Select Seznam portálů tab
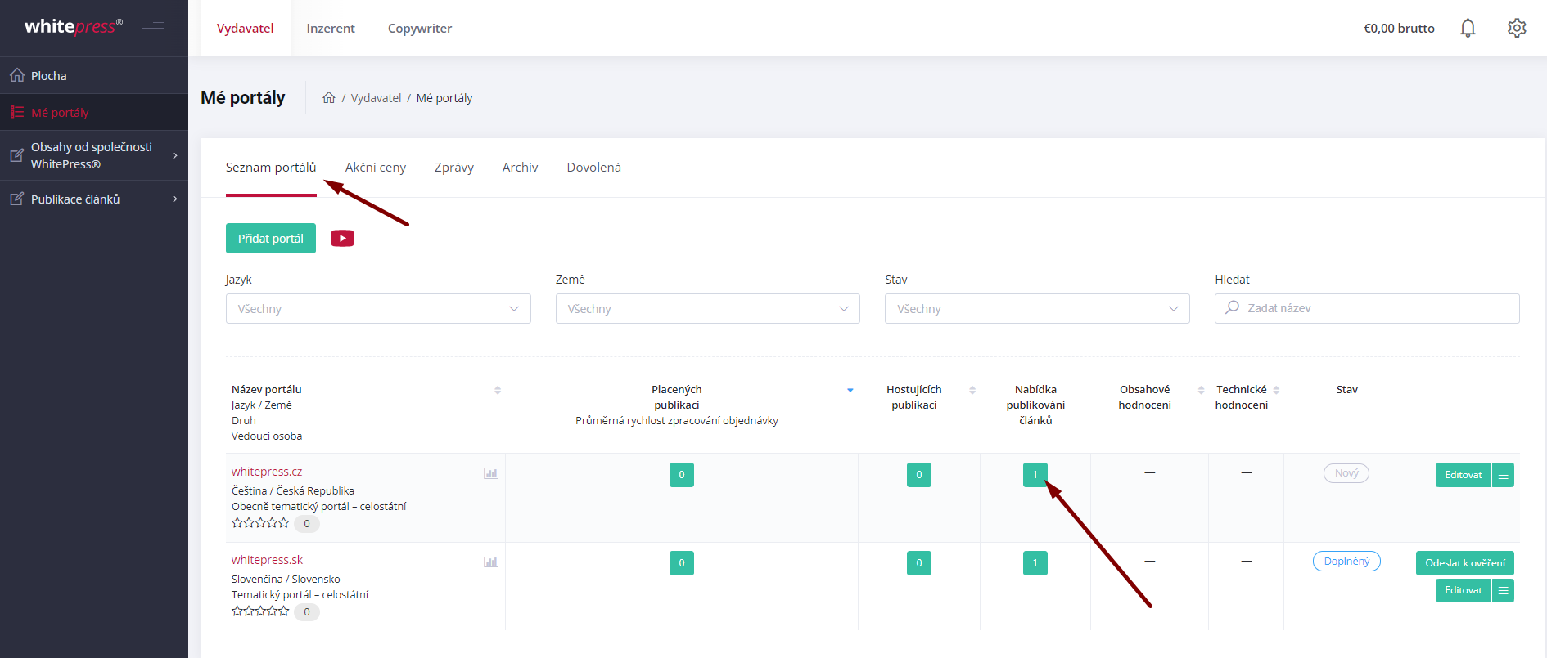Screen dimensions: 1547x658 click(x=271, y=168)
